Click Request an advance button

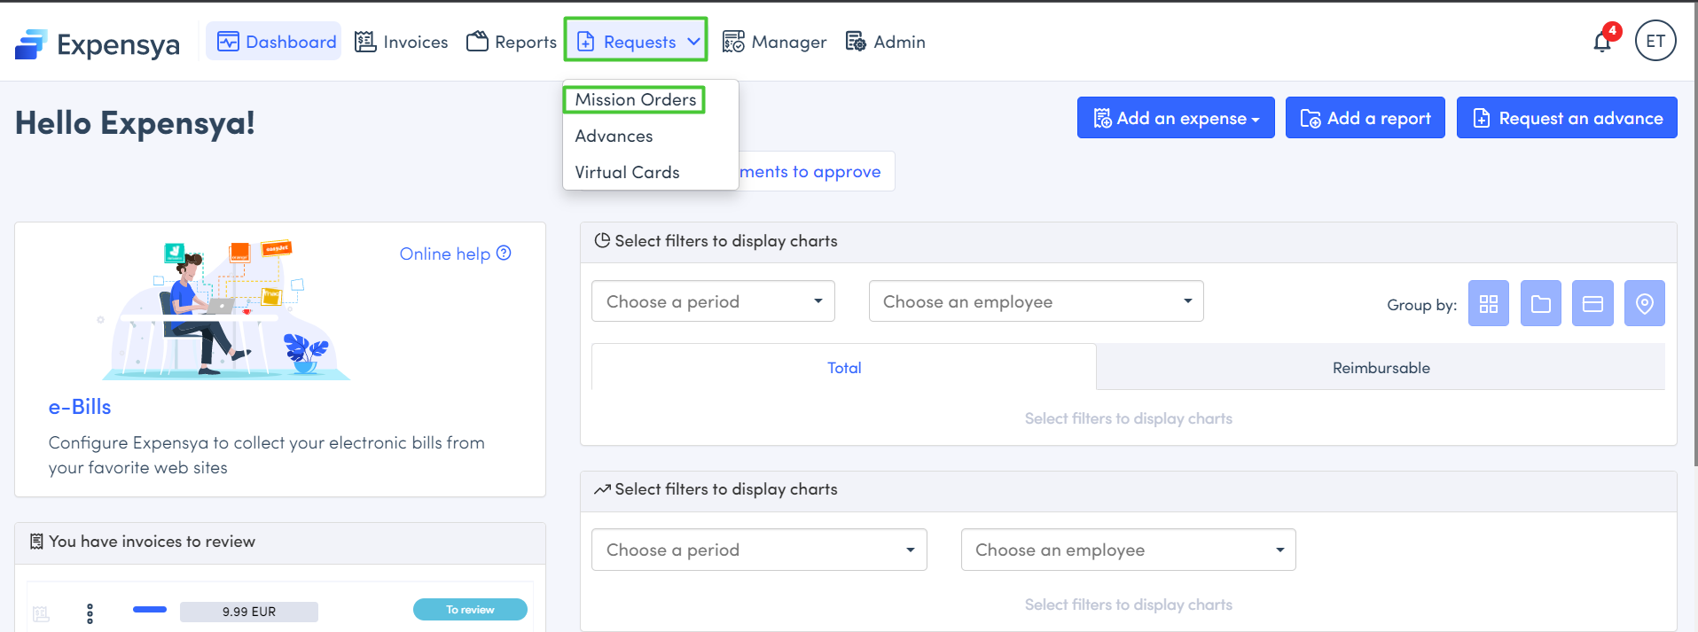[1567, 118]
